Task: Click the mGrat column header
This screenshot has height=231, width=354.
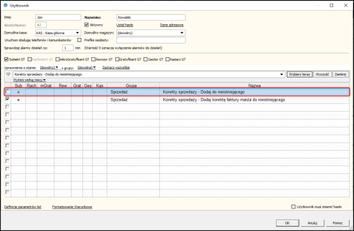Action: click(x=46, y=86)
